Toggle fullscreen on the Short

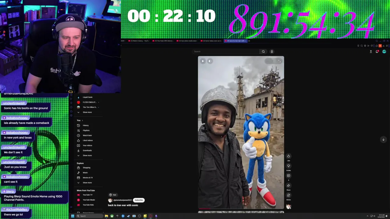(x=279, y=61)
